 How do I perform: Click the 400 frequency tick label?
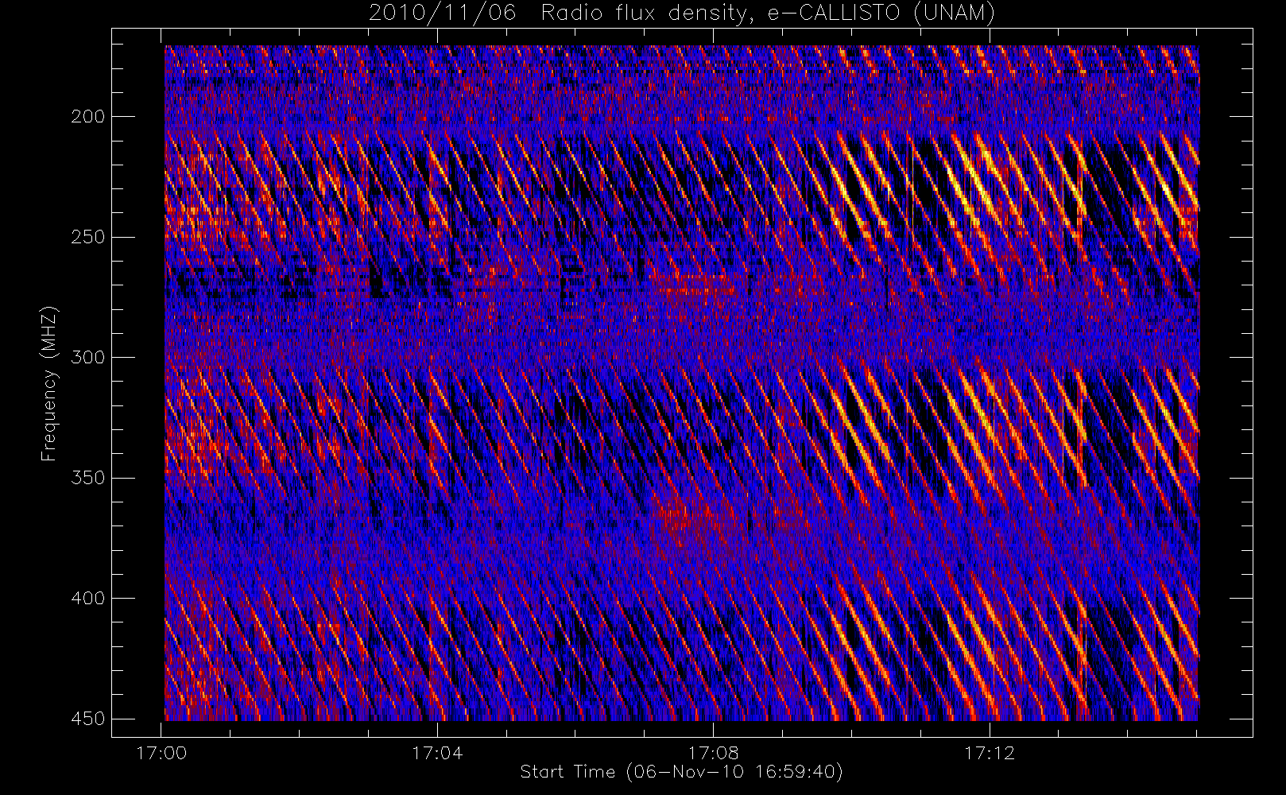(x=87, y=598)
